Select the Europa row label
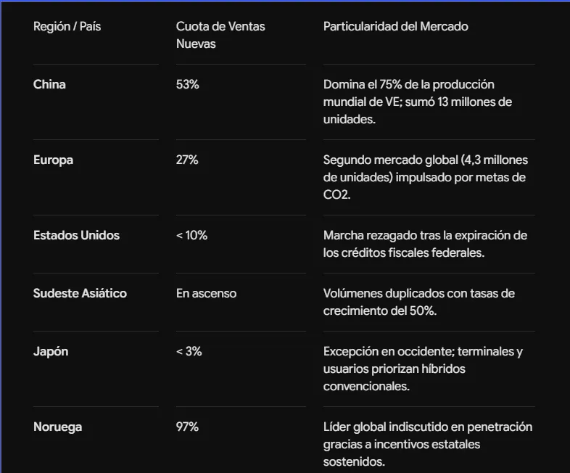Viewport: 570px width, 473px height. (53, 160)
